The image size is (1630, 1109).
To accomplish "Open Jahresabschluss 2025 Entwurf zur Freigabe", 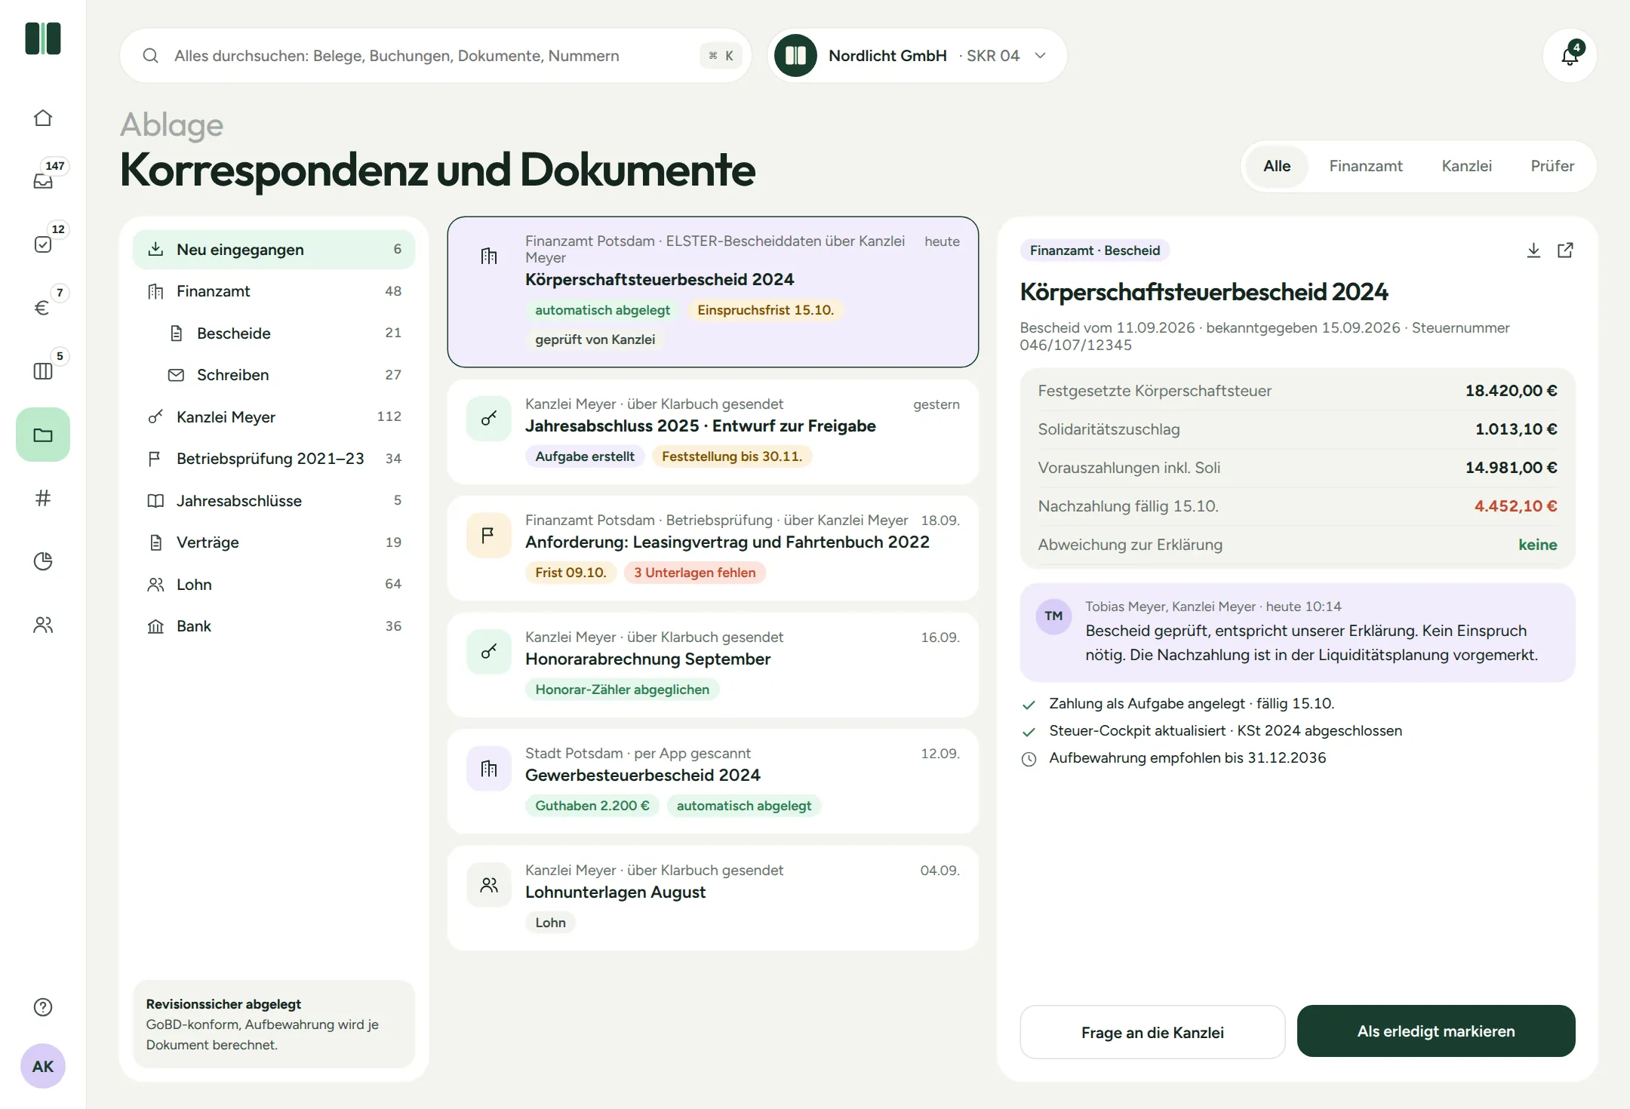I will pos(713,432).
